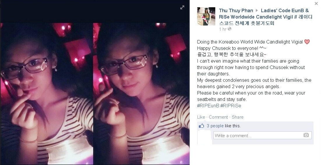Like this post
The image size is (321, 165).
click(x=201, y=117)
